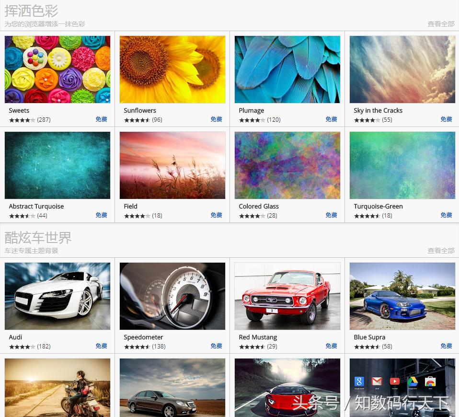Open the Blue Supra theme thumbnail

click(x=402, y=296)
